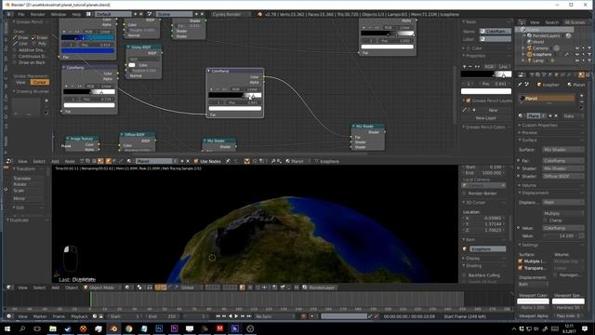Jump to the last frame
This screenshot has width=595, height=335.
click(249, 316)
